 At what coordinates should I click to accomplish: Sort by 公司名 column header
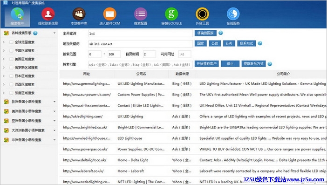[x=141, y=74]
